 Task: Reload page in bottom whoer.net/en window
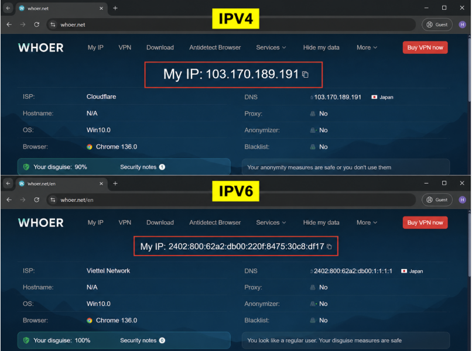[37, 199]
